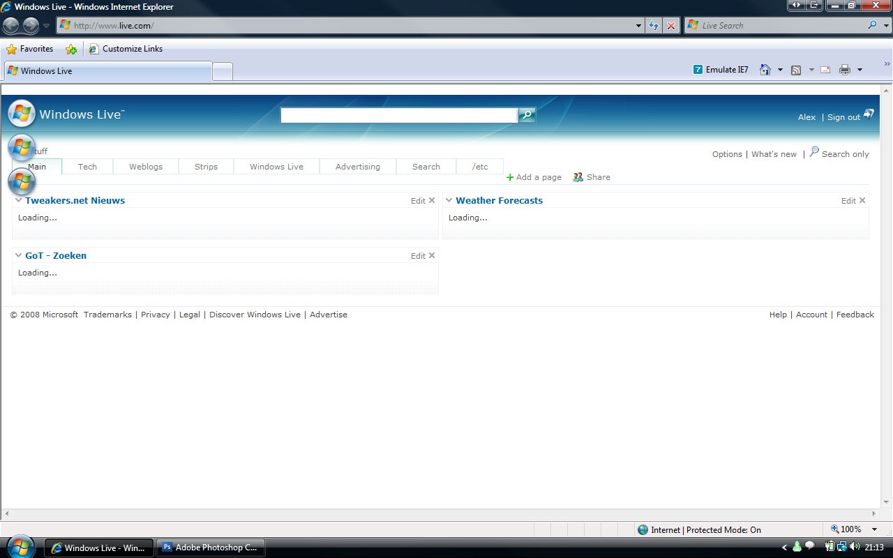Click the Windows Live page search field
The height and width of the screenshot is (558, 893).
click(x=400, y=115)
